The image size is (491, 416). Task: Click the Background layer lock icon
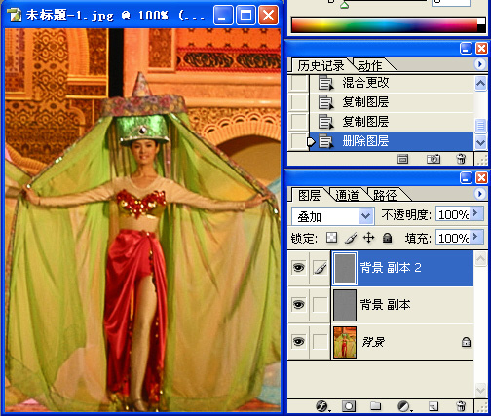pyautogui.click(x=466, y=342)
